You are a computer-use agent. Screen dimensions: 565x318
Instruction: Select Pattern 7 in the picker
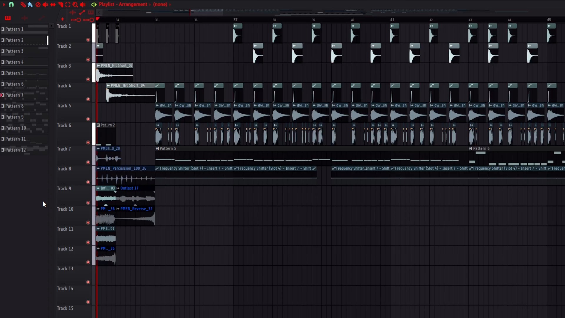coord(24,95)
